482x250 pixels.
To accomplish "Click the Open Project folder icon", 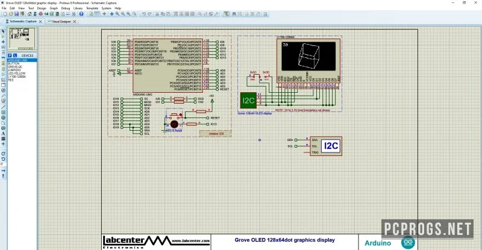I will (11, 14).
